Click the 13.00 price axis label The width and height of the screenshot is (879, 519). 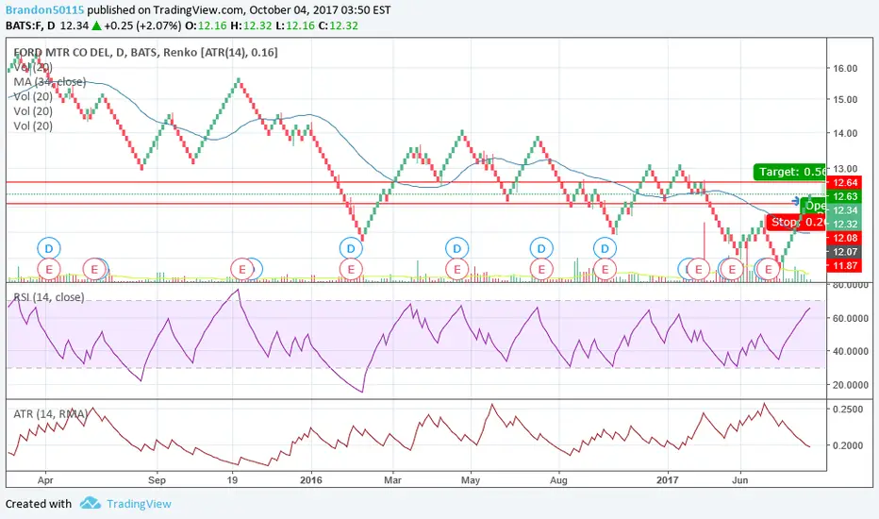845,168
